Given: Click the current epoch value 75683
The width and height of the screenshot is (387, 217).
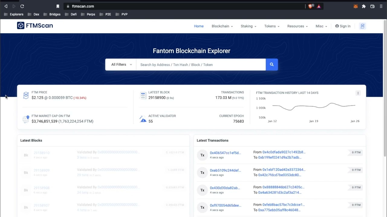Looking at the screenshot, I should tap(238, 121).
